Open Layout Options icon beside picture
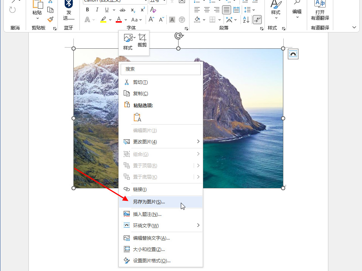Image resolution: width=362 pixels, height=271 pixels. (x=293, y=54)
